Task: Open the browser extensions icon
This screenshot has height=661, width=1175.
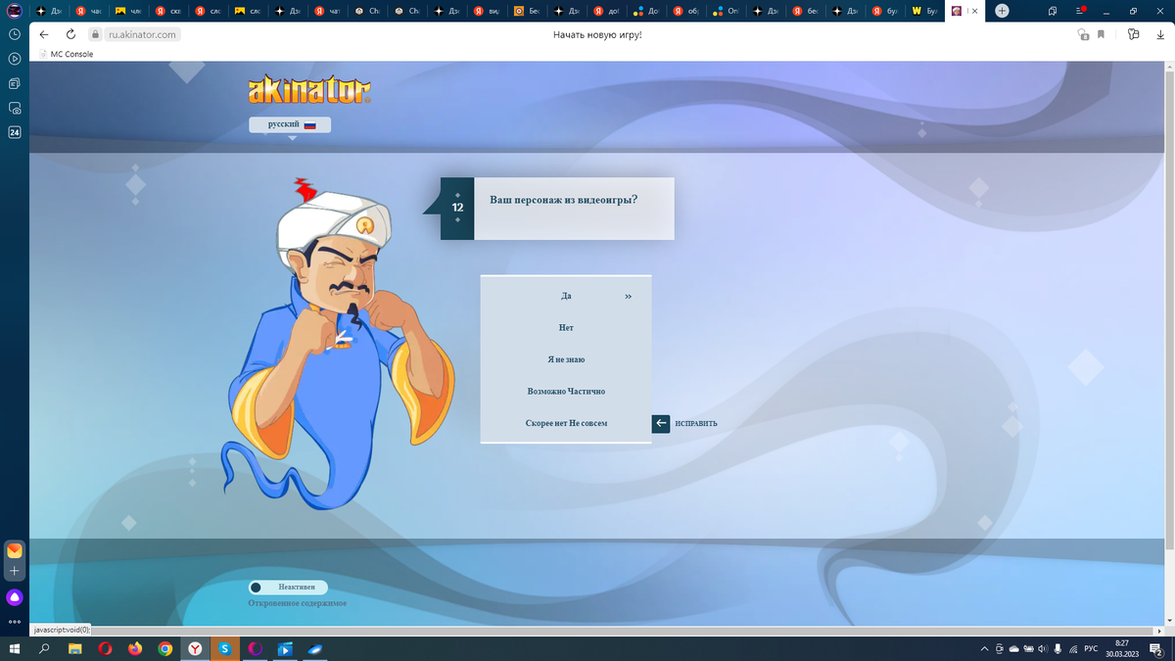Action: tap(1133, 34)
